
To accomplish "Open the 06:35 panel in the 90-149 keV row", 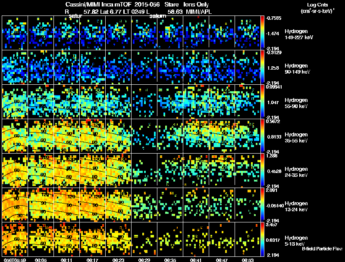I will coord(170,67).
